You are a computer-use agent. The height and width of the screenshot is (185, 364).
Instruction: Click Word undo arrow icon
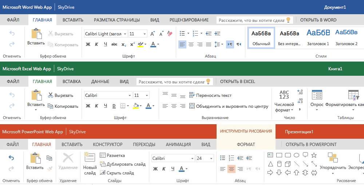coord(12,34)
